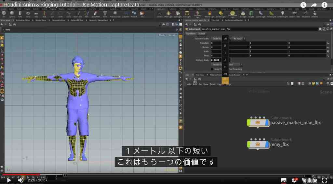Add an Area Light from shelf
Image resolution: width=333 pixels, height=184 pixels.
[x=187, y=14]
